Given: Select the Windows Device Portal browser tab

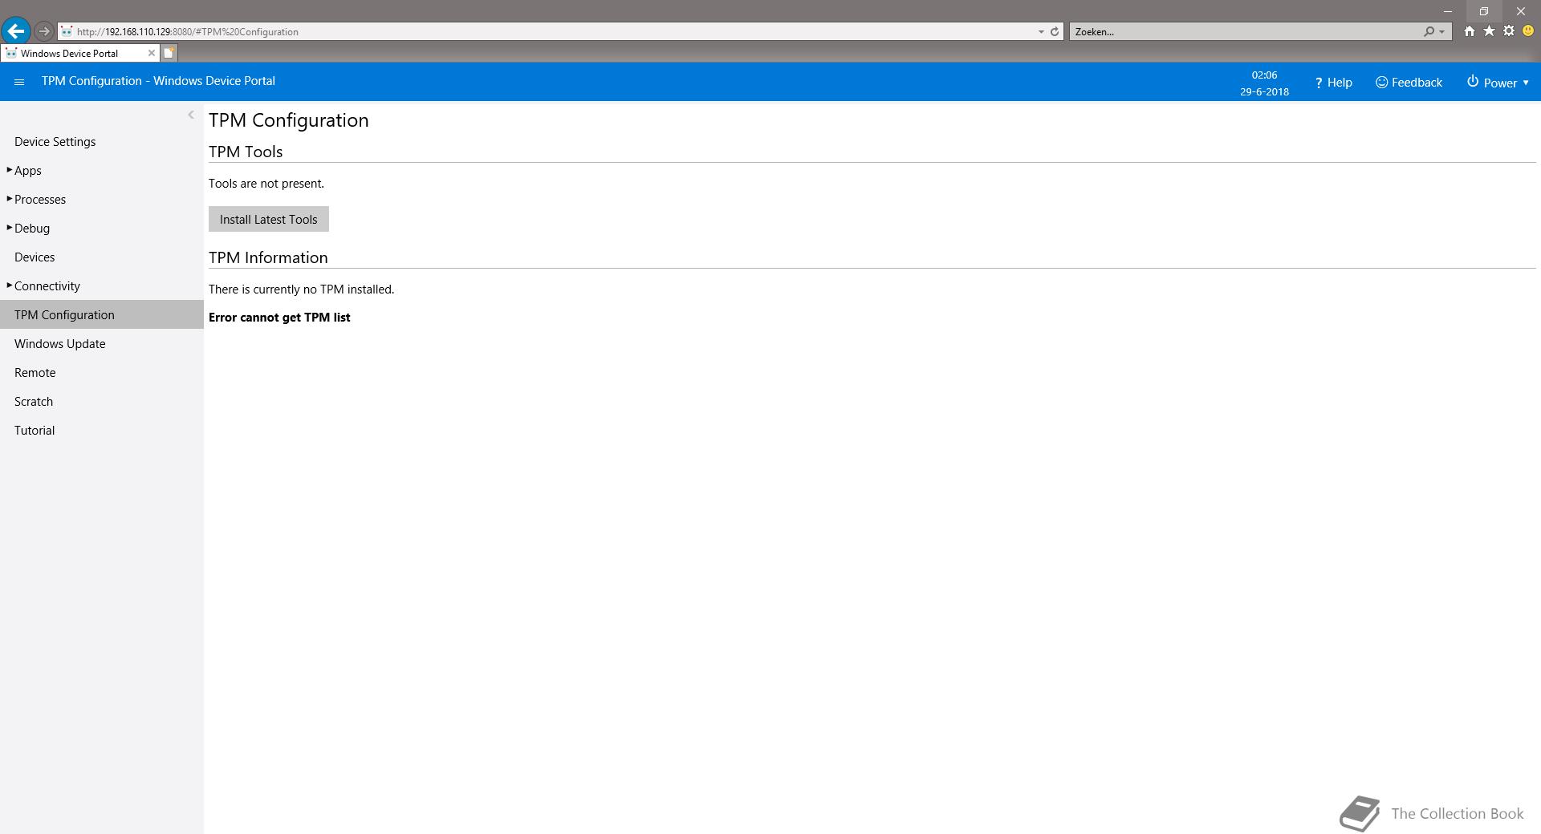Looking at the screenshot, I should [x=79, y=53].
